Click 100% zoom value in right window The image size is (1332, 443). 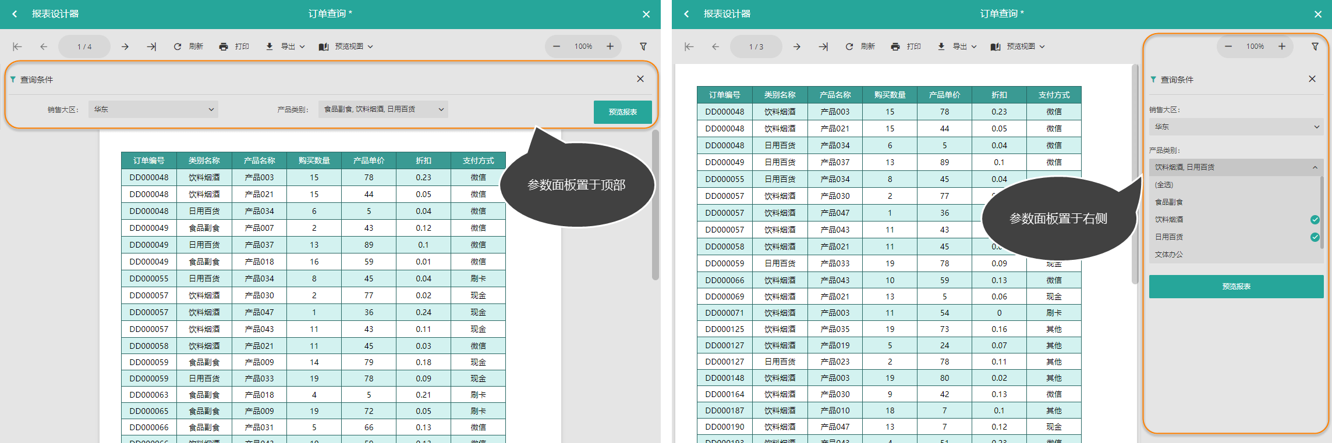[1255, 47]
